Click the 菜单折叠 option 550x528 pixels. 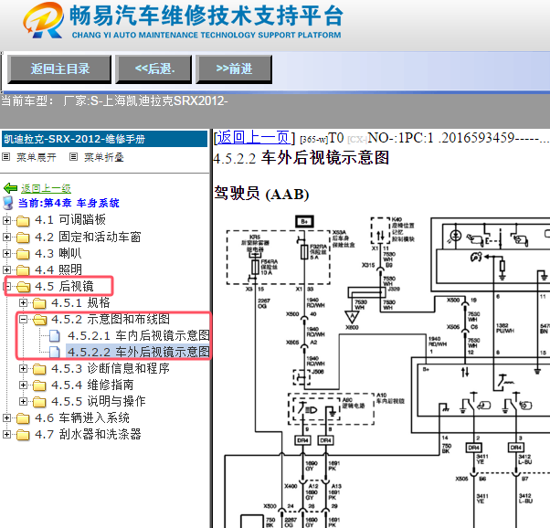pos(104,157)
